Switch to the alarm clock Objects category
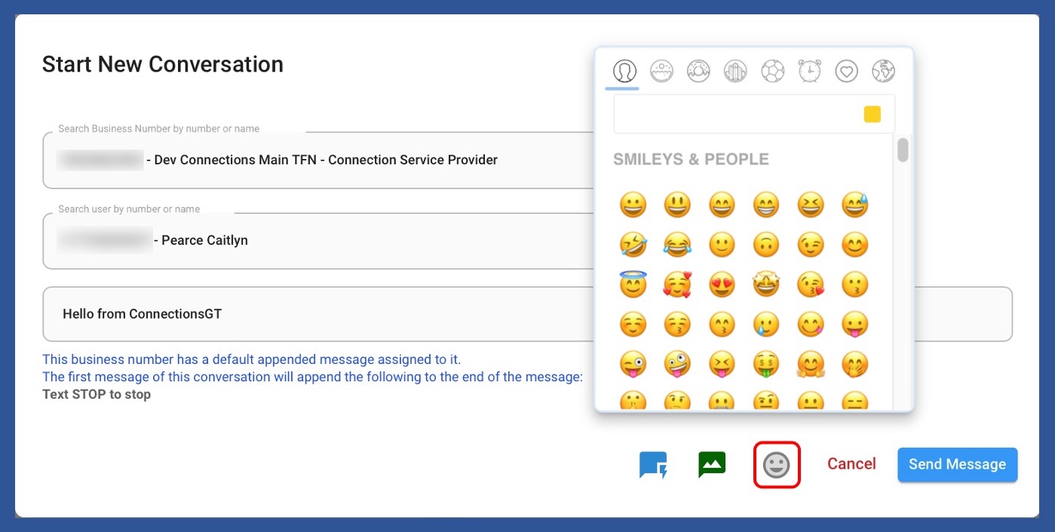Screen dimensions: 1055x532 click(x=809, y=72)
